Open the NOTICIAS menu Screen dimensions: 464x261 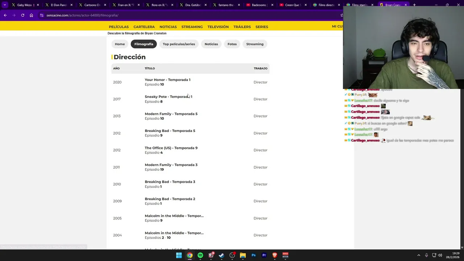pyautogui.click(x=168, y=27)
